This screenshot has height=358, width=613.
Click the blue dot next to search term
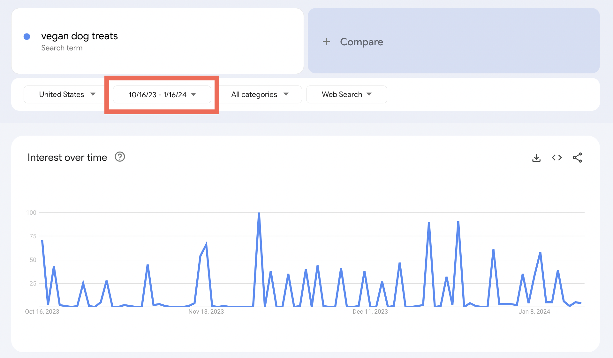(x=27, y=37)
